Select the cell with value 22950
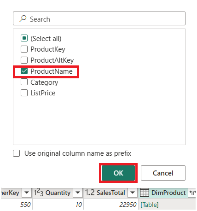 click(111, 205)
